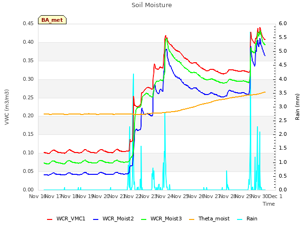Click the green WCR_Moist3 legend swatch

tap(143, 219)
